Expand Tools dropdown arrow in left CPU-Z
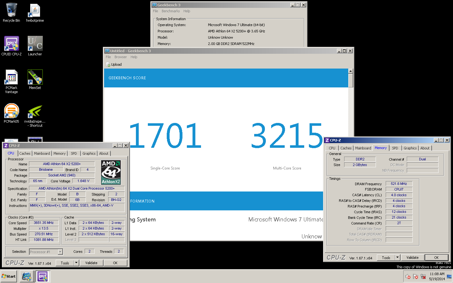 pyautogui.click(x=76, y=263)
